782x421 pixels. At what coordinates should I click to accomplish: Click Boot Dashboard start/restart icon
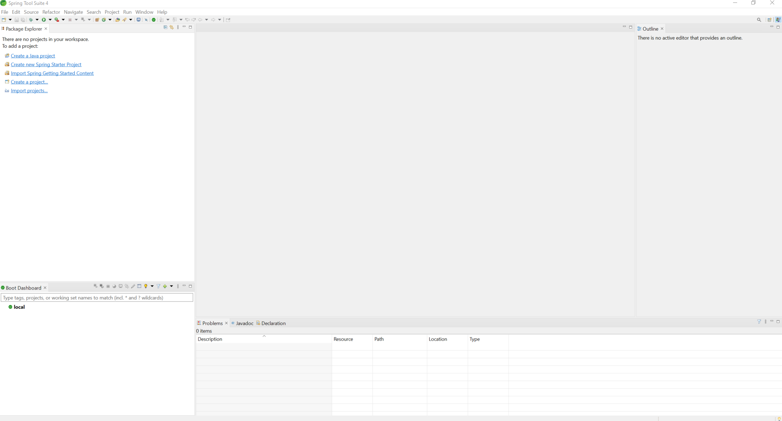95,286
